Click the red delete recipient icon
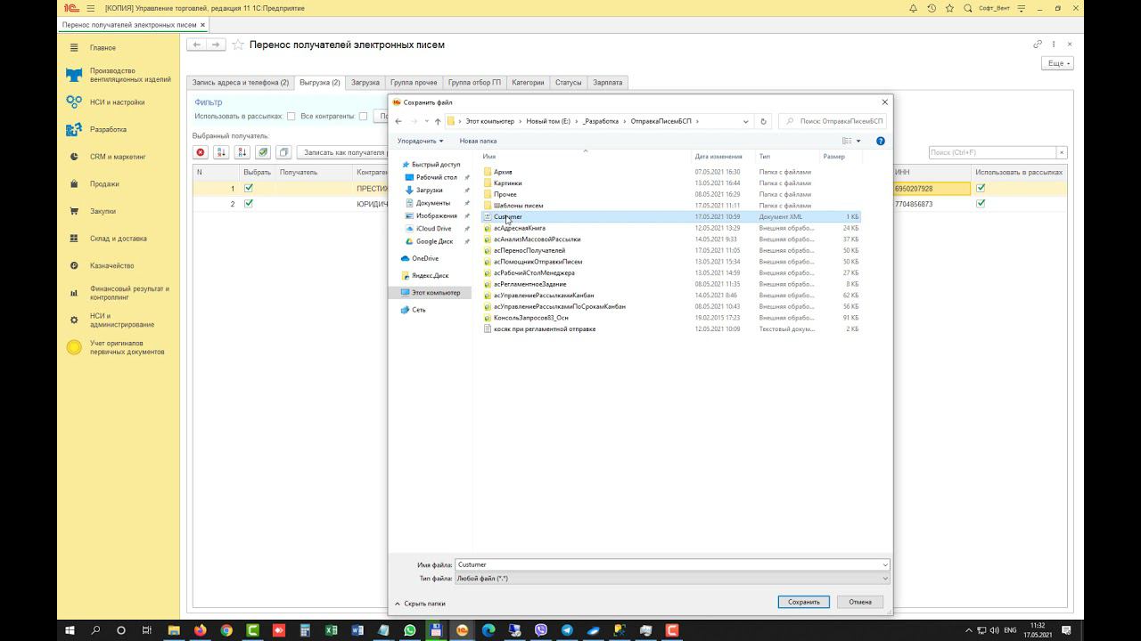 201,153
